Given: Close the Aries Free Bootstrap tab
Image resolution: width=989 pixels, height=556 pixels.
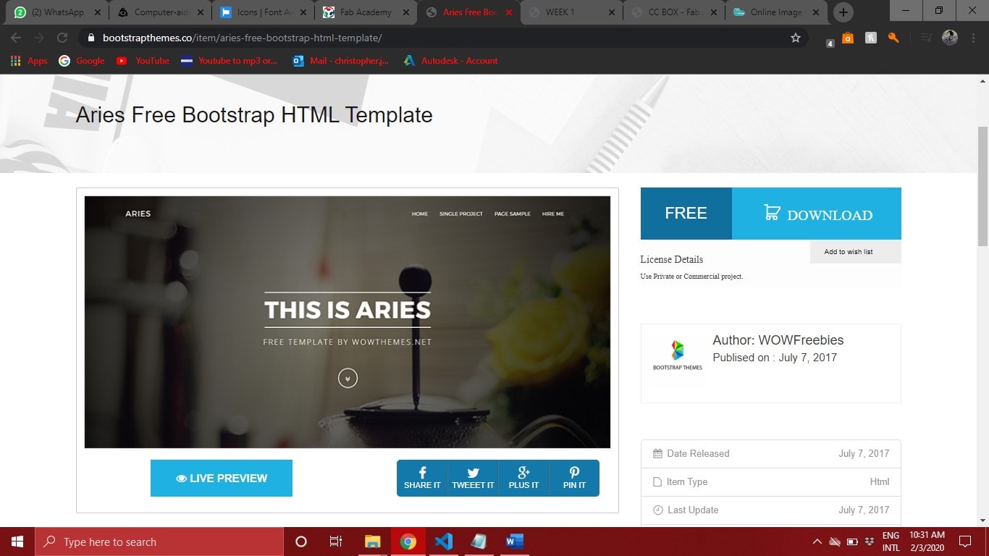Looking at the screenshot, I should pyautogui.click(x=508, y=12).
